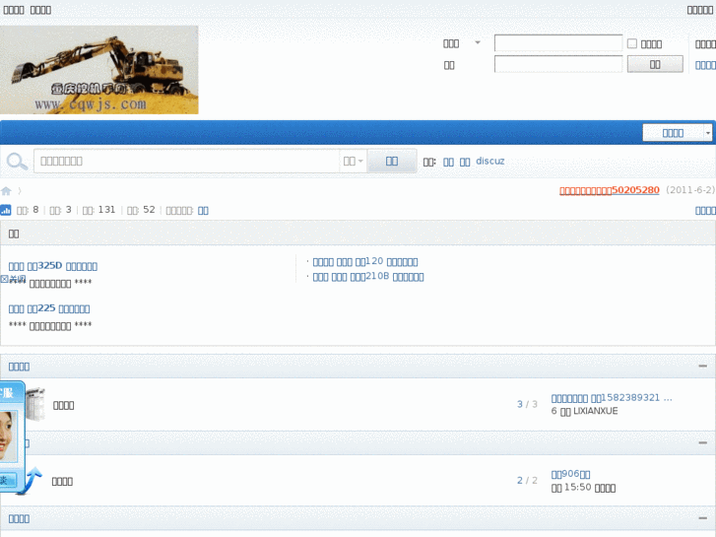
Task: Select the statistic value "131"
Action: [x=106, y=210]
